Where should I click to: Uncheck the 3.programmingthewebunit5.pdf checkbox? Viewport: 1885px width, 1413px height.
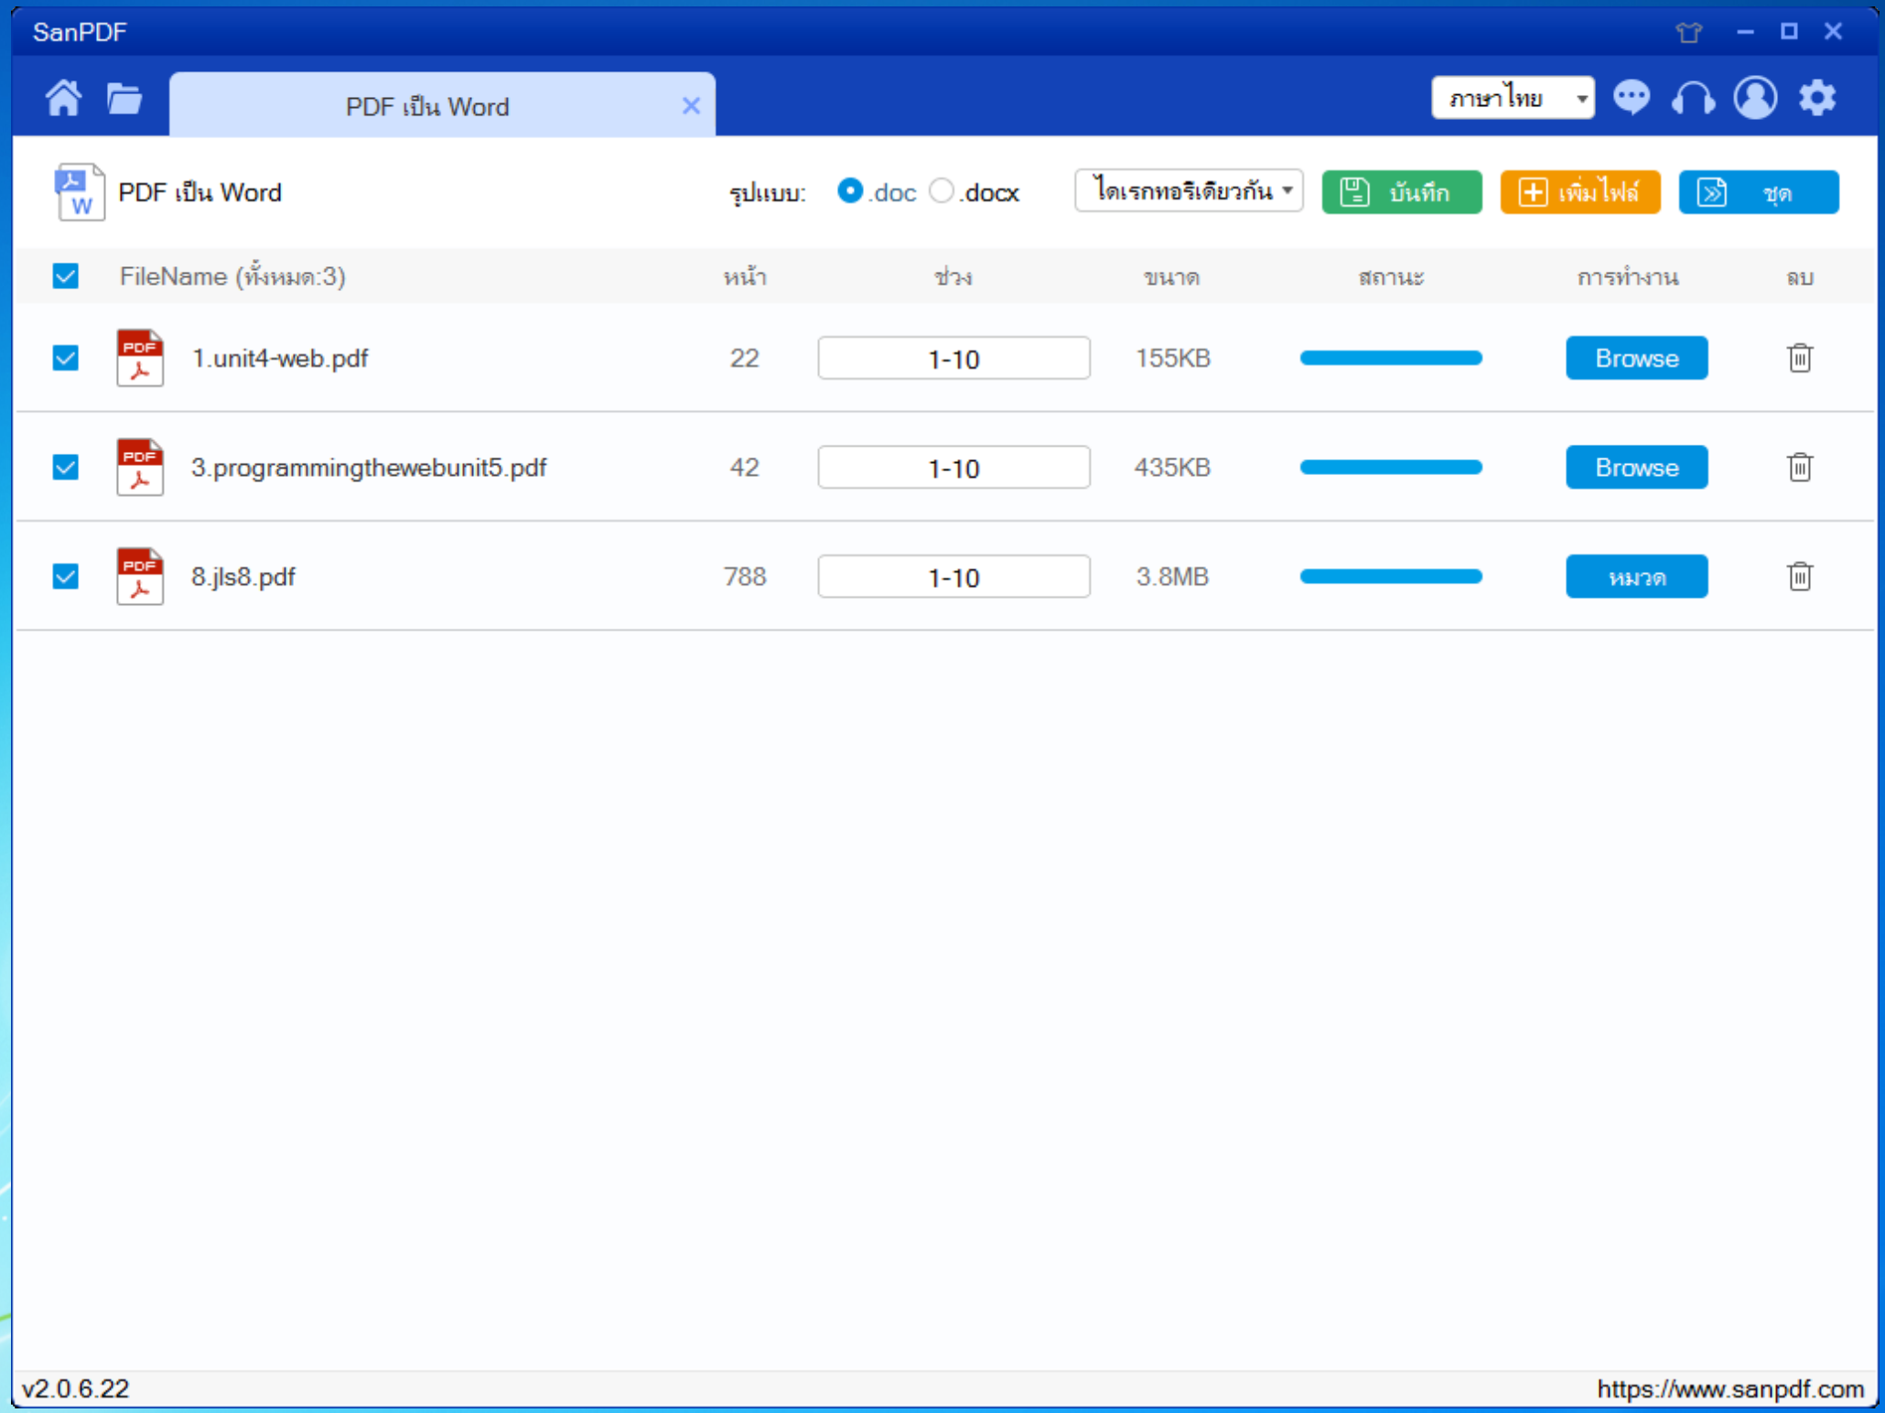[66, 468]
